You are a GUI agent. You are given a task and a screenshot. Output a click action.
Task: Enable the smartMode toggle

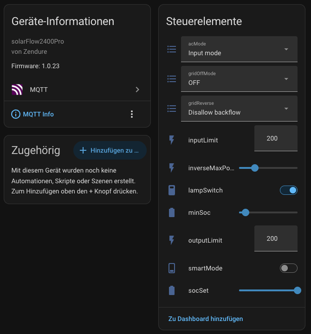coord(289,268)
